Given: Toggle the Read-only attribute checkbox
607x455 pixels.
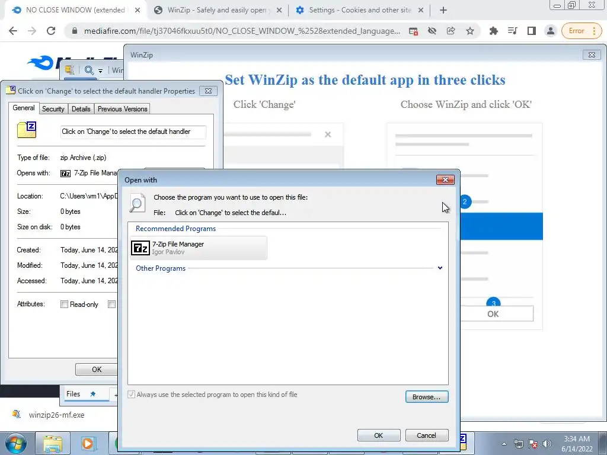Looking at the screenshot, I should (64, 305).
